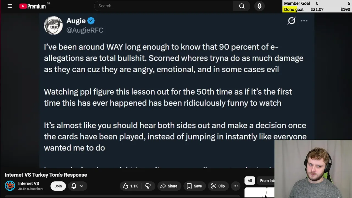Click Augie's profile avatar
The width and height of the screenshot is (352, 198).
[53, 25]
